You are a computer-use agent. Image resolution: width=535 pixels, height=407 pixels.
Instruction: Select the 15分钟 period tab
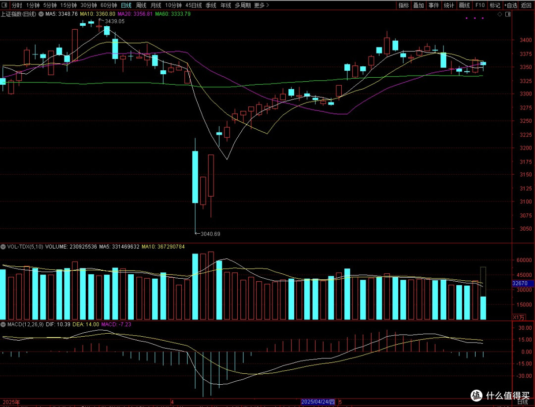[68, 5]
